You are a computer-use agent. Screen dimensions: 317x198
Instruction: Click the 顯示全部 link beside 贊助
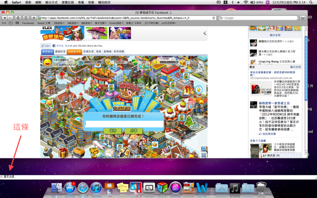[296, 67]
